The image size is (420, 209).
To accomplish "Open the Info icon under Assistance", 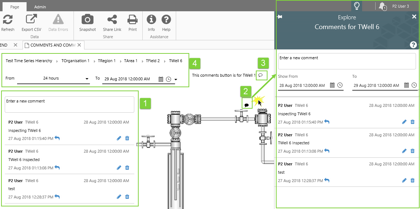I will 151,20.
